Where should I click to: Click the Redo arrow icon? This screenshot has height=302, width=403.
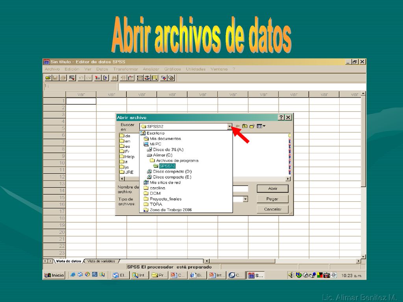pos(89,78)
